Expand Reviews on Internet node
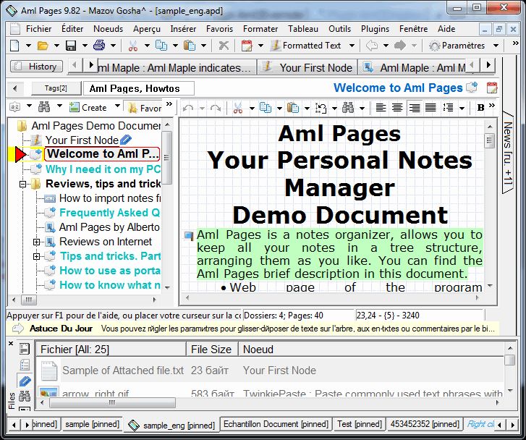Viewport: 526px width, 440px height. tap(37, 242)
